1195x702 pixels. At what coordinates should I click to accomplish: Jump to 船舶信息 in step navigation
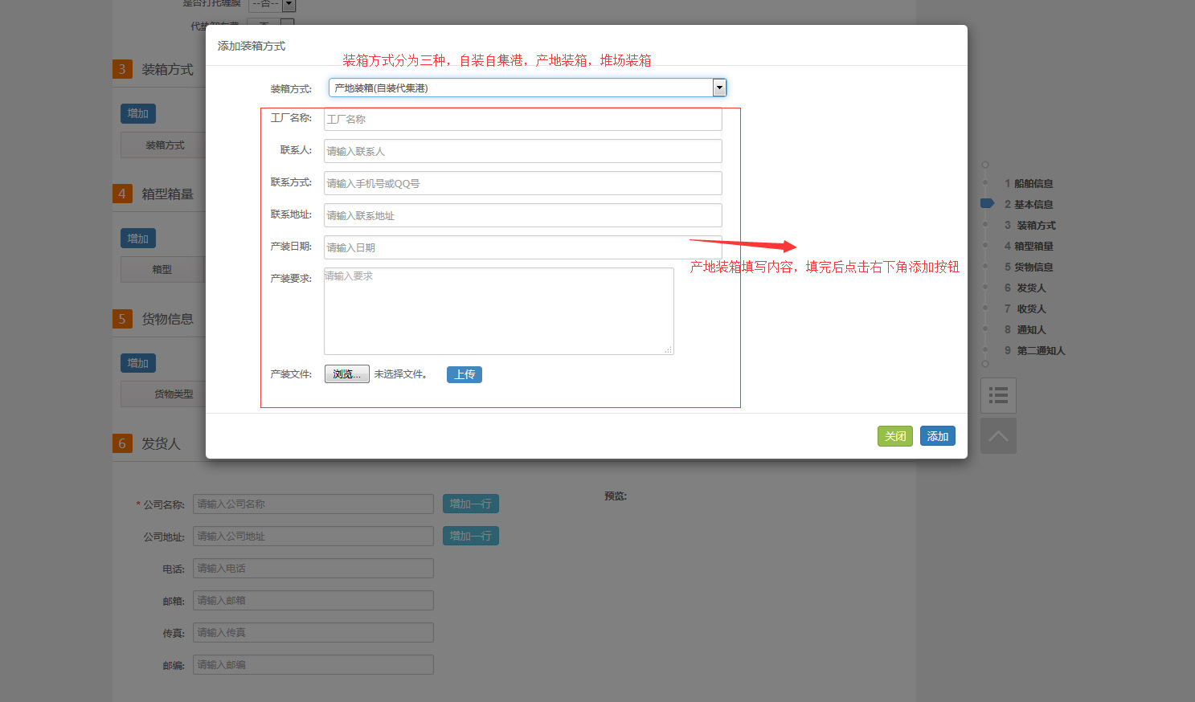tap(1033, 183)
